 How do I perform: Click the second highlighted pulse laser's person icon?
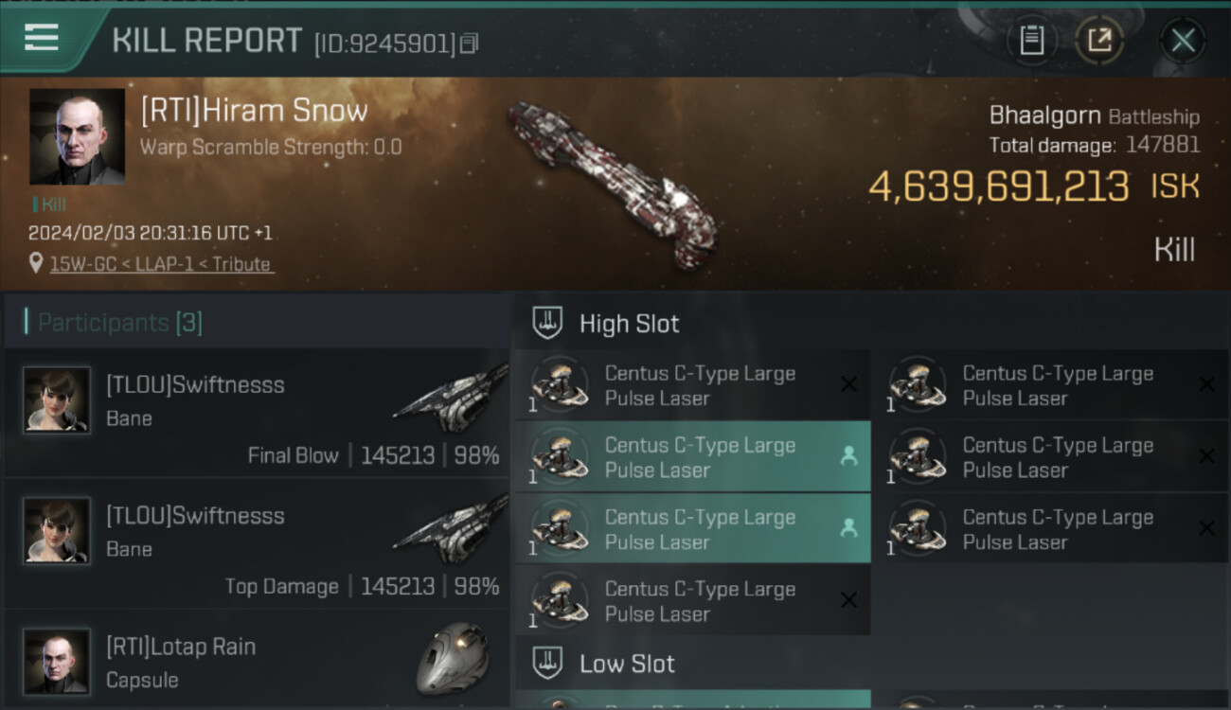click(848, 528)
